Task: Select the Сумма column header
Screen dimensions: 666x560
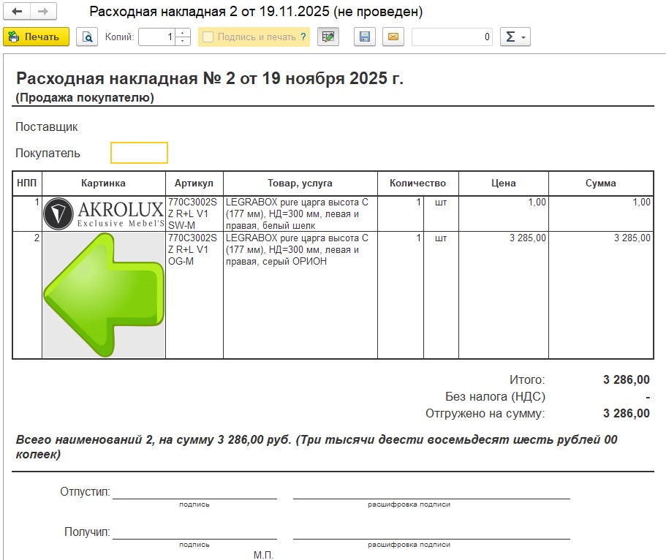Action: click(601, 183)
